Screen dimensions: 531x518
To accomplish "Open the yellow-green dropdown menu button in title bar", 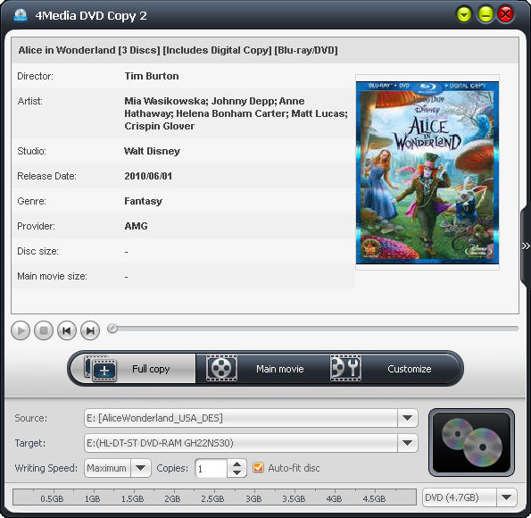I will [464, 14].
